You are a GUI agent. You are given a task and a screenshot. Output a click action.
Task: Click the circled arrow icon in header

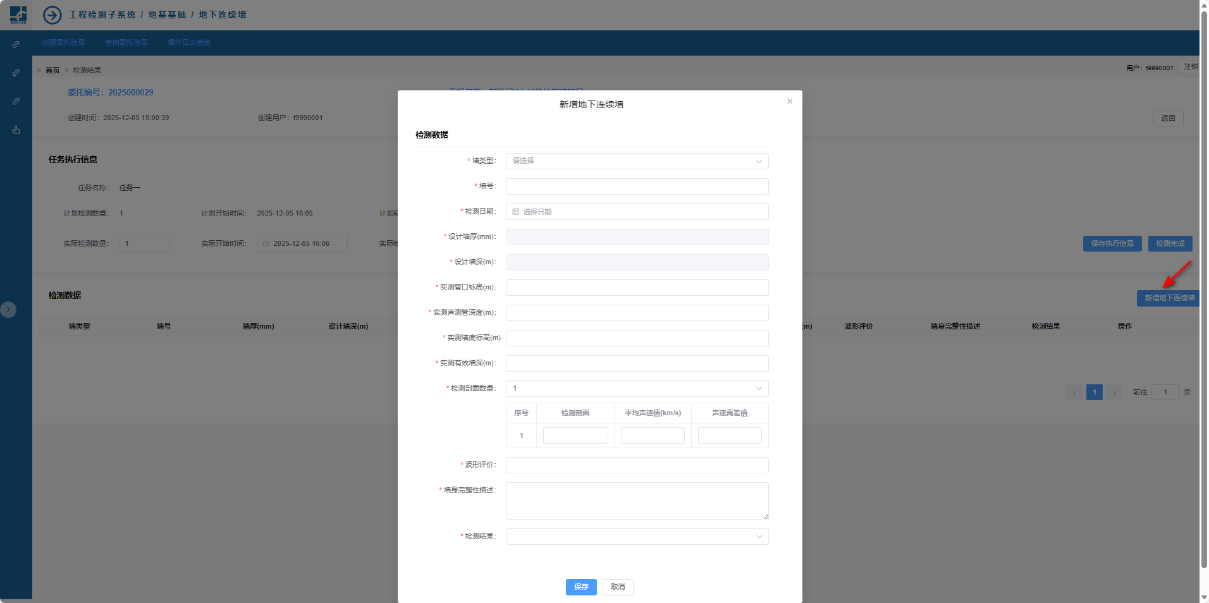click(52, 15)
